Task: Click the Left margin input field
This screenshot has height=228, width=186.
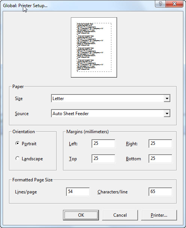Action: pos(103,143)
